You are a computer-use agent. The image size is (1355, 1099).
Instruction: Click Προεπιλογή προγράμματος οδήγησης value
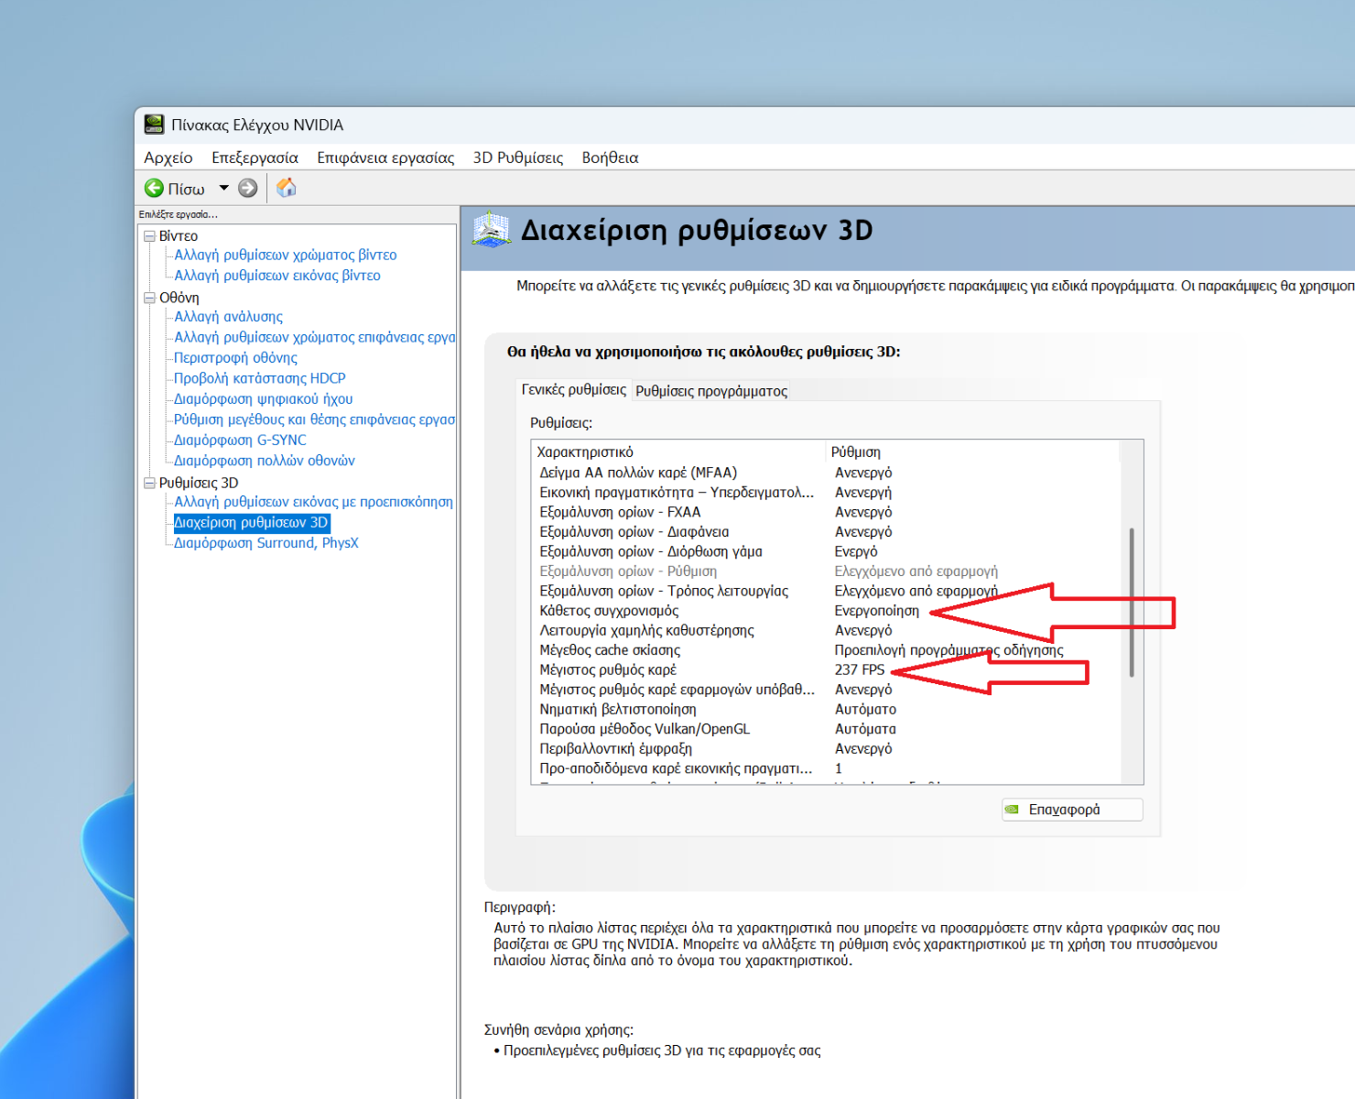[x=948, y=650]
